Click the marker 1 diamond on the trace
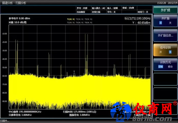178x123 pixels. pos(74,74)
